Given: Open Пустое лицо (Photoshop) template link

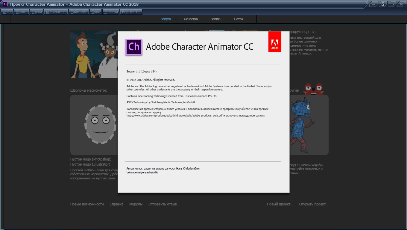Looking at the screenshot, I should tap(91, 159).
